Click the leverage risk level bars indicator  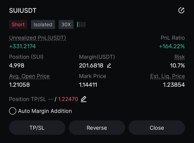coord(81,25)
